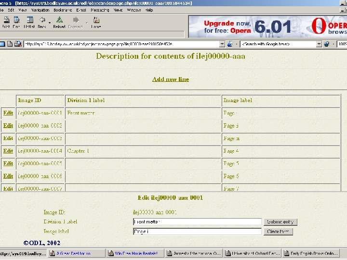Image resolution: width=347 pixels, height=260 pixels.
Task: Click the document icon left of address bar
Action: (x=10, y=44)
